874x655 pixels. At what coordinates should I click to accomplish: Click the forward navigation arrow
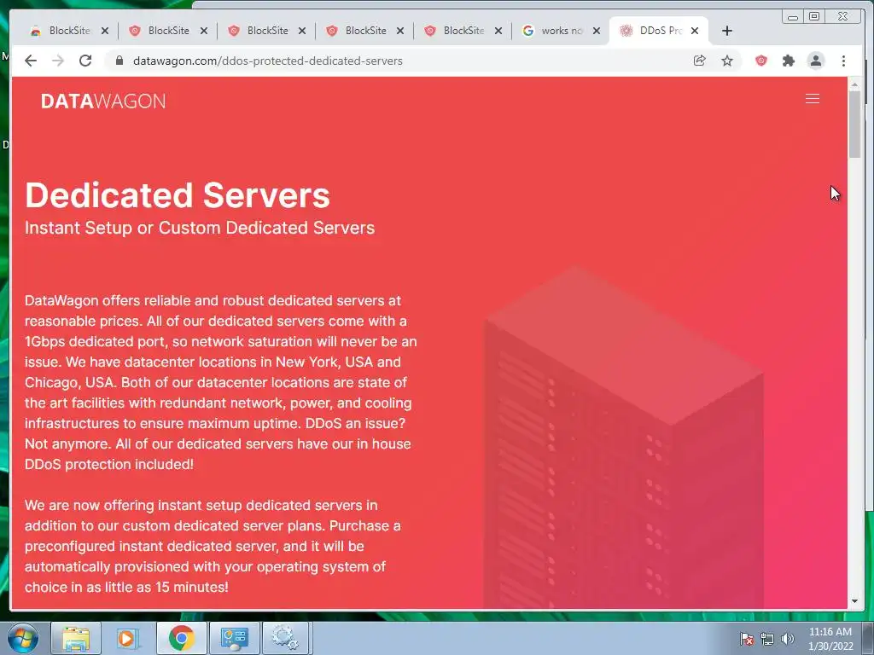tap(58, 61)
